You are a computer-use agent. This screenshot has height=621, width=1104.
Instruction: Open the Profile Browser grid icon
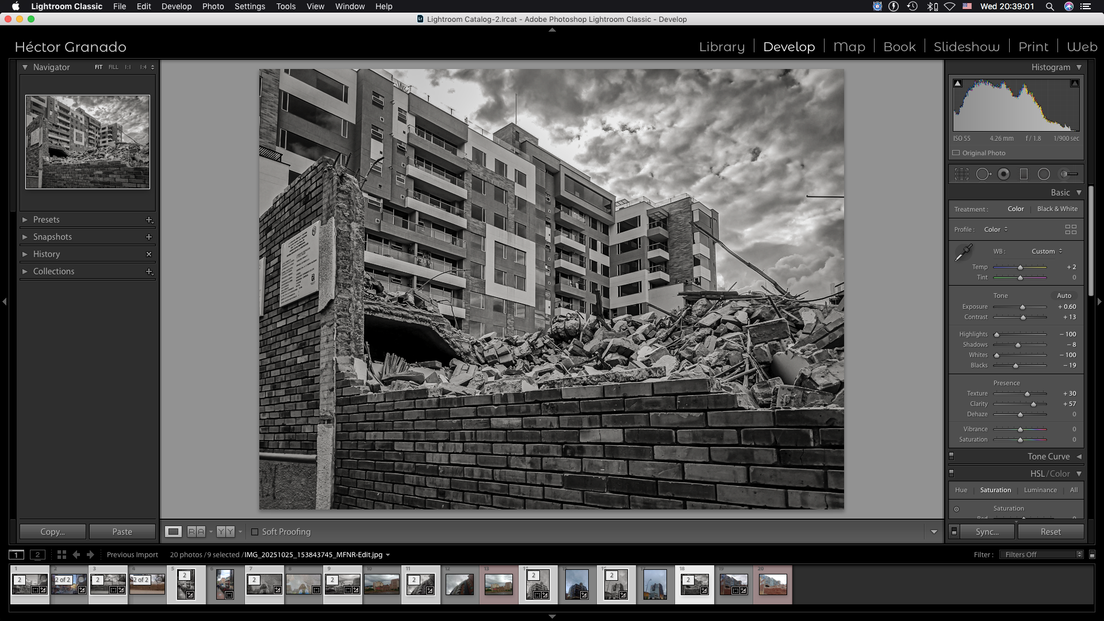1071,229
